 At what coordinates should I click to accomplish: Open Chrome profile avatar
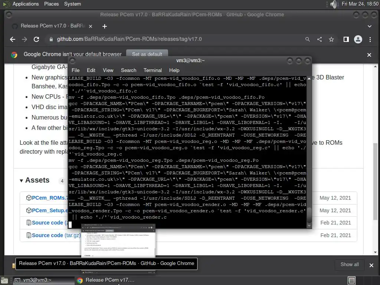pyautogui.click(x=358, y=39)
